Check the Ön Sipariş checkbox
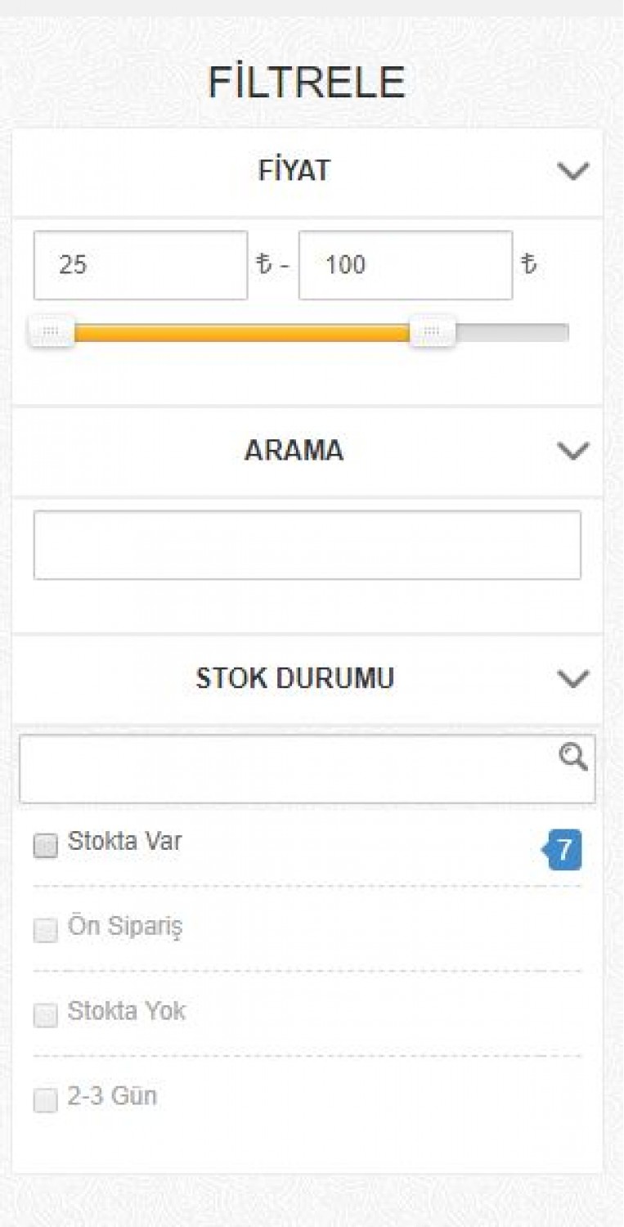 (46, 930)
